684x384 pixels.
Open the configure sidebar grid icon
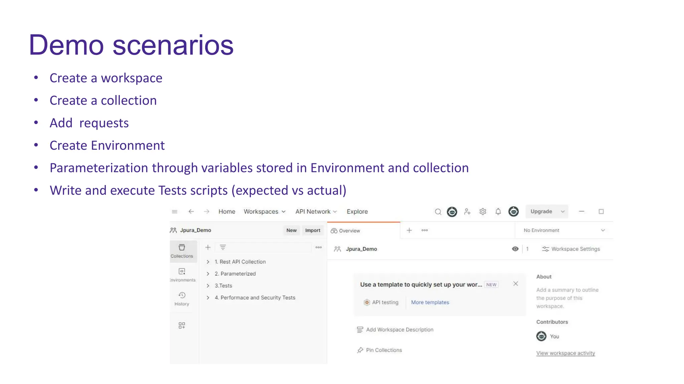[182, 325]
